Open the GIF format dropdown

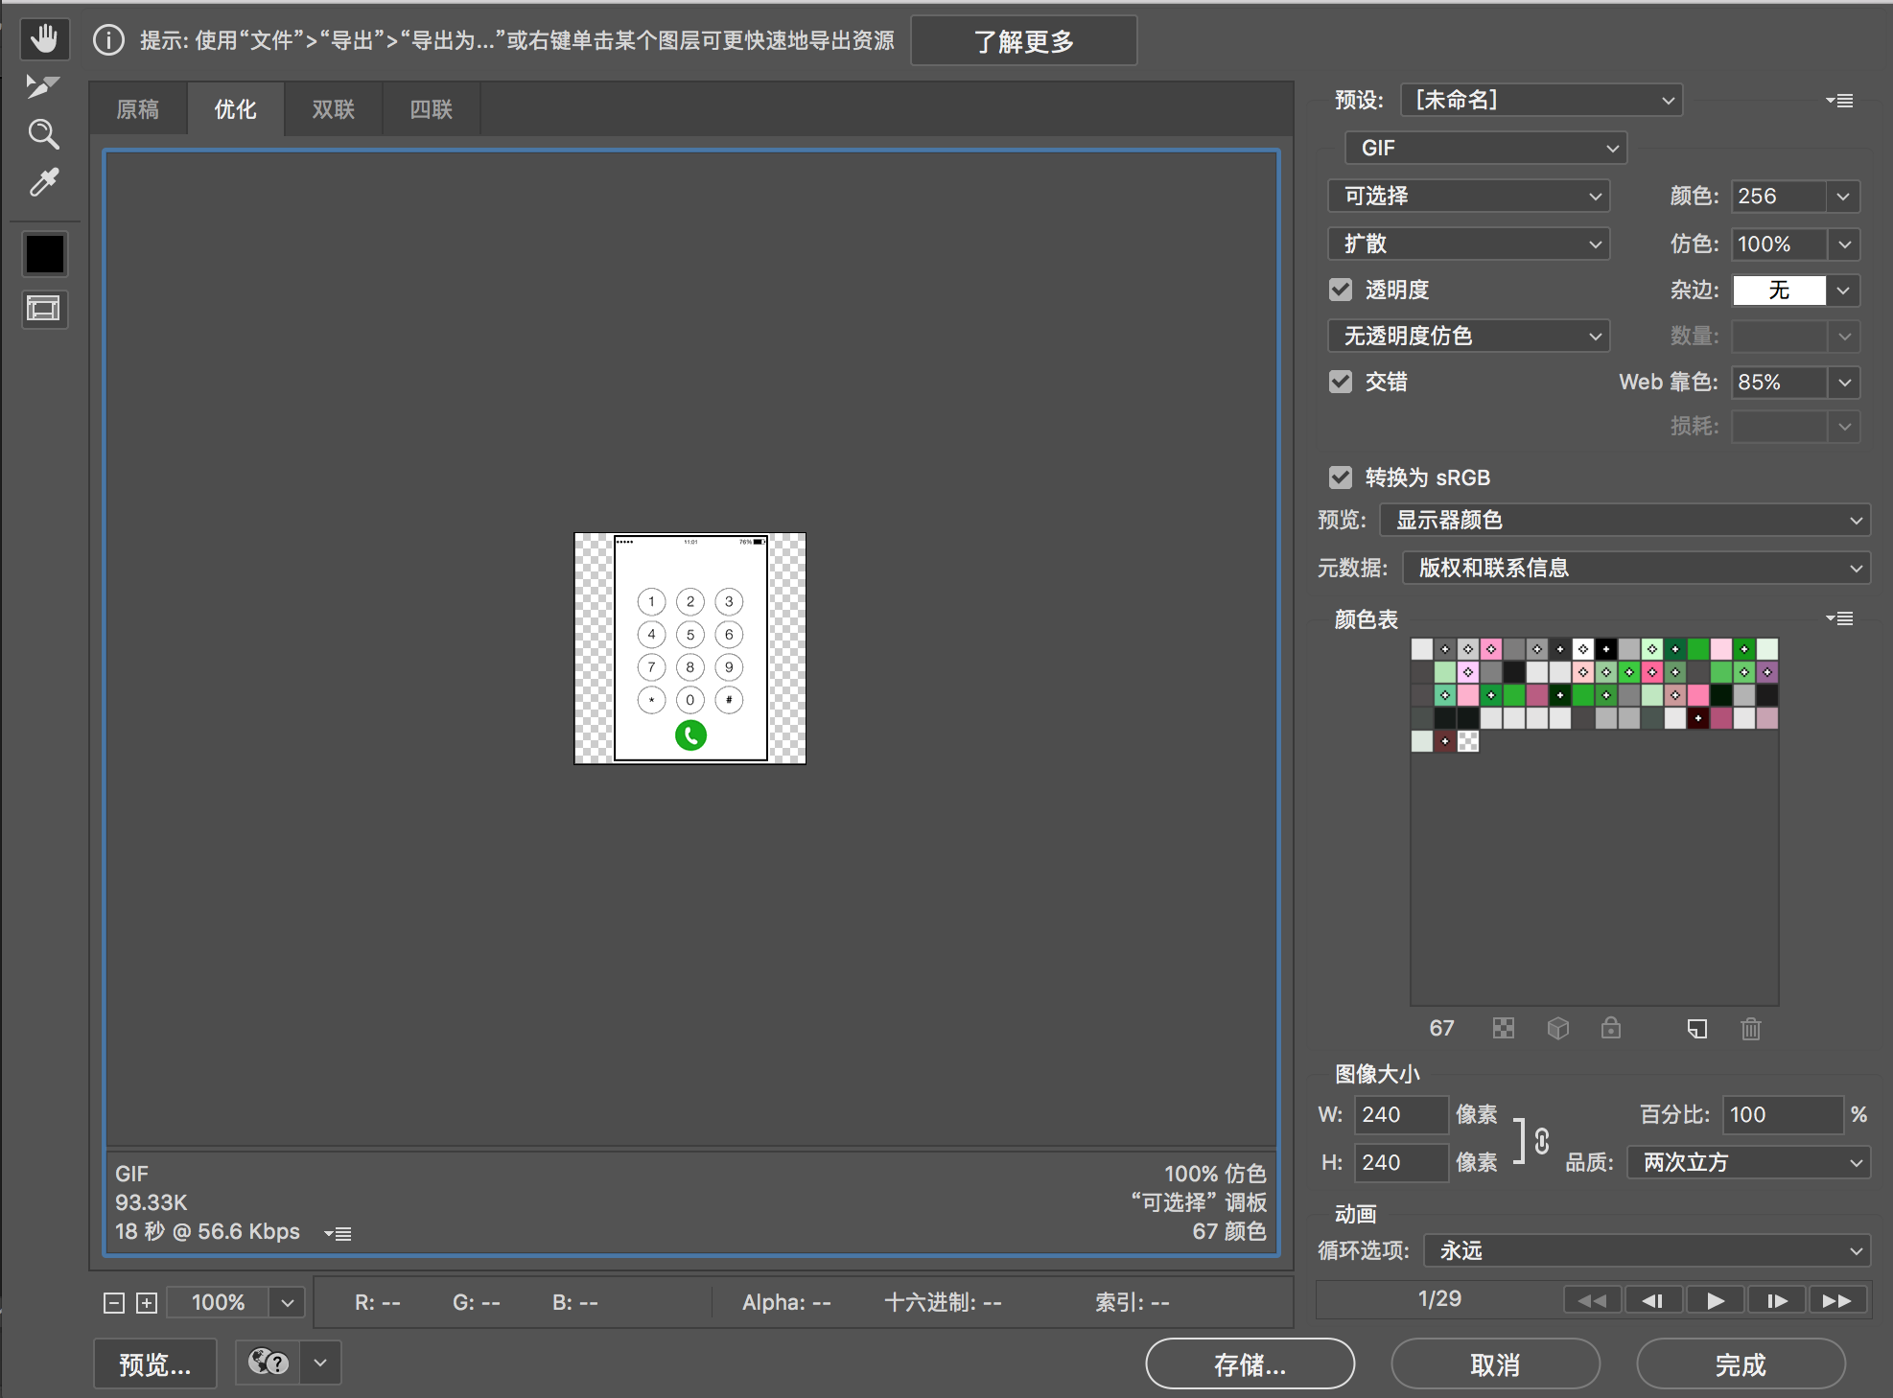coord(1486,148)
